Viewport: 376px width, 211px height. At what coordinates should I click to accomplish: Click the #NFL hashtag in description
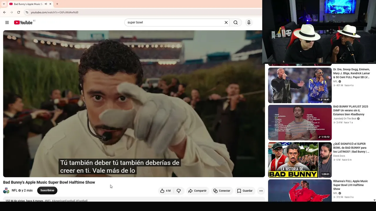[48, 201]
